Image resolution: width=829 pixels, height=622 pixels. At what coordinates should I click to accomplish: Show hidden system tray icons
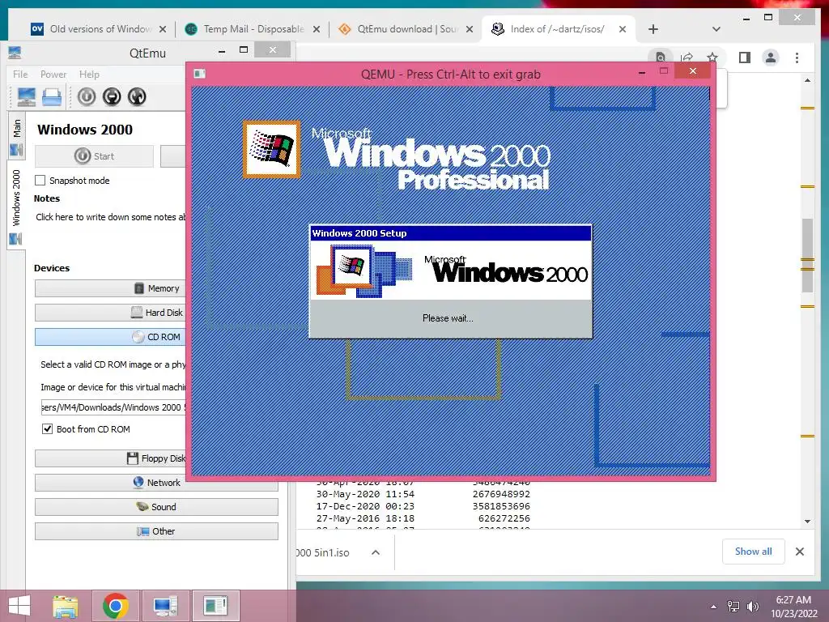tap(714, 607)
